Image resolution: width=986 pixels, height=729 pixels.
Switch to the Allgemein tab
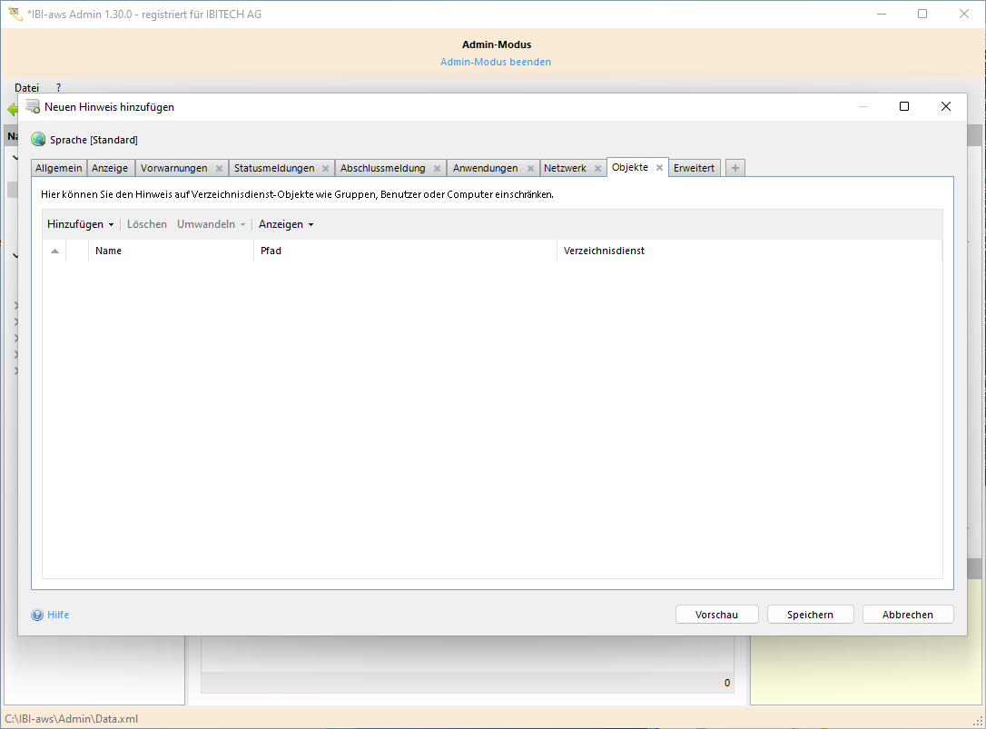[x=59, y=168]
